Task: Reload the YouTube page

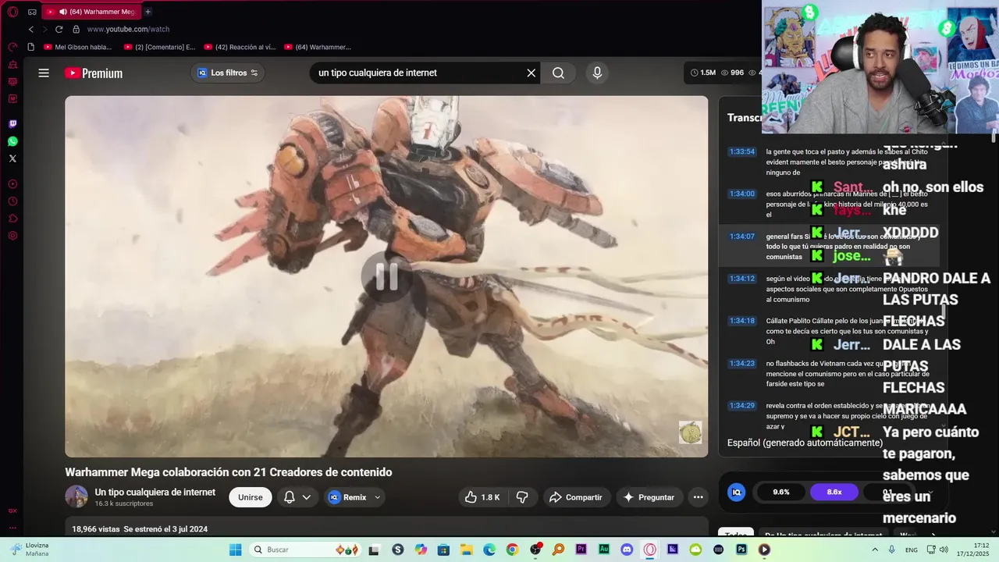Action: pyautogui.click(x=59, y=29)
